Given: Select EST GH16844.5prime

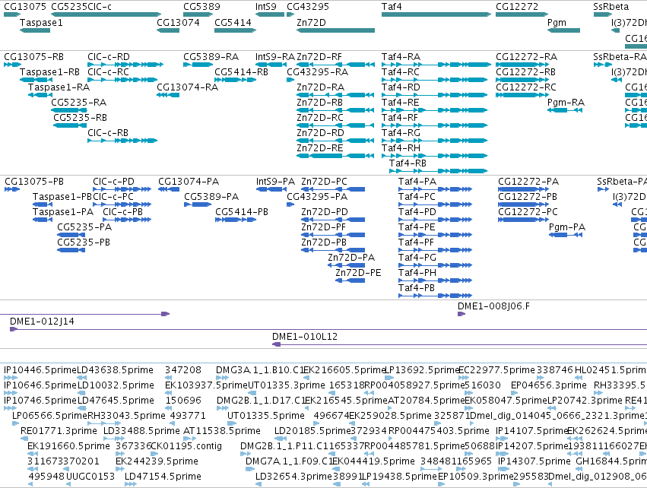Looking at the screenshot, I should (579, 469).
